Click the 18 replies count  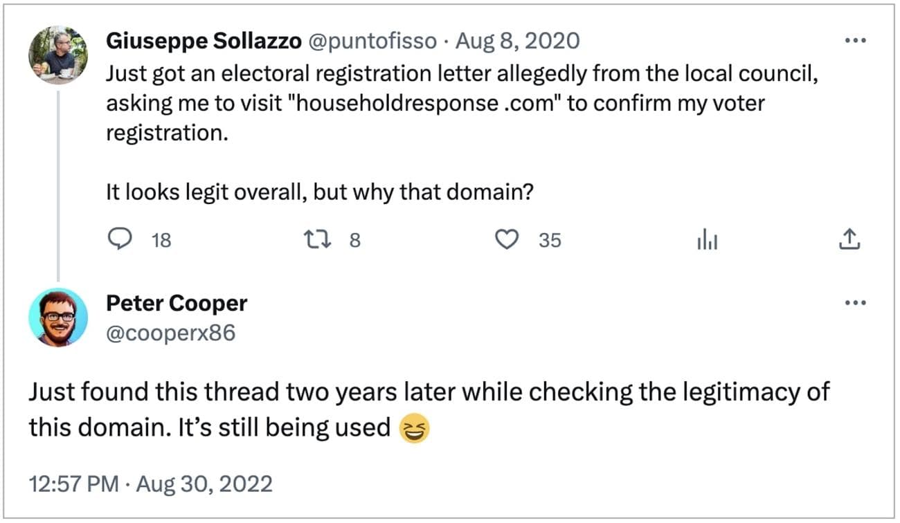tap(161, 240)
